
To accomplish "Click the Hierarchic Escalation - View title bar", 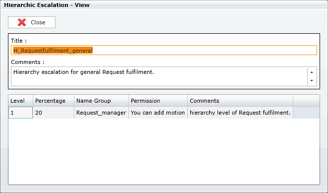I will [x=164, y=5].
